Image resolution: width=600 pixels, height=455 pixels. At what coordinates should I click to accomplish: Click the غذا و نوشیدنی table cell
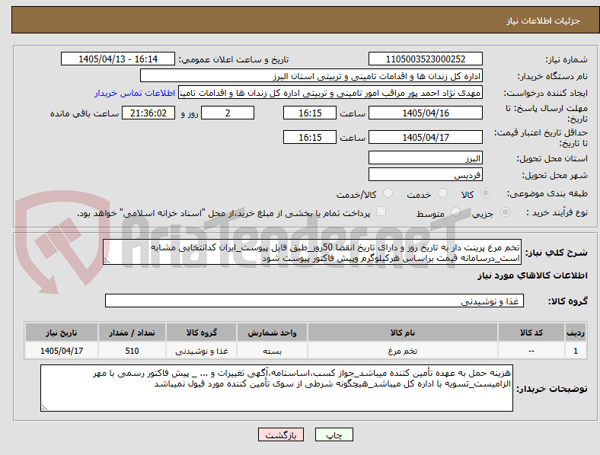(201, 351)
